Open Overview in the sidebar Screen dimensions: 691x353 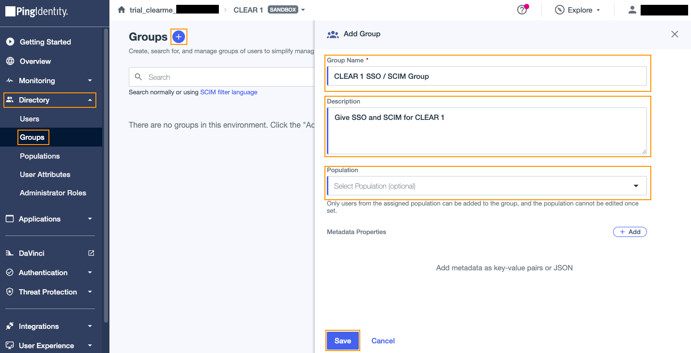click(x=35, y=61)
